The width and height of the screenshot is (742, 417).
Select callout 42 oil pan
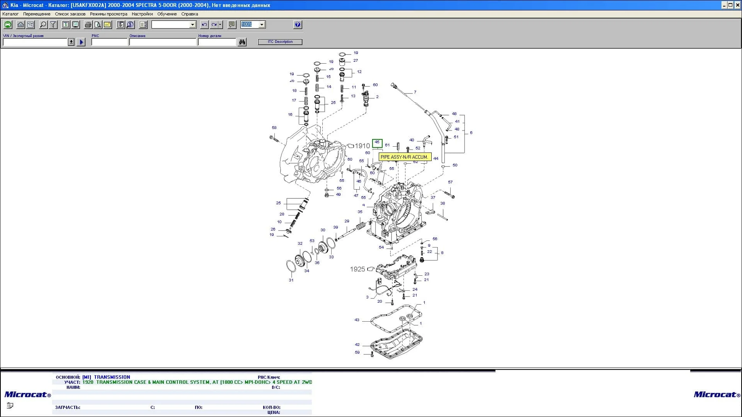coord(357,345)
